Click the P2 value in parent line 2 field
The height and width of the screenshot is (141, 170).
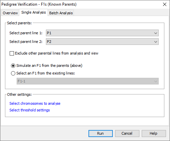(49, 42)
